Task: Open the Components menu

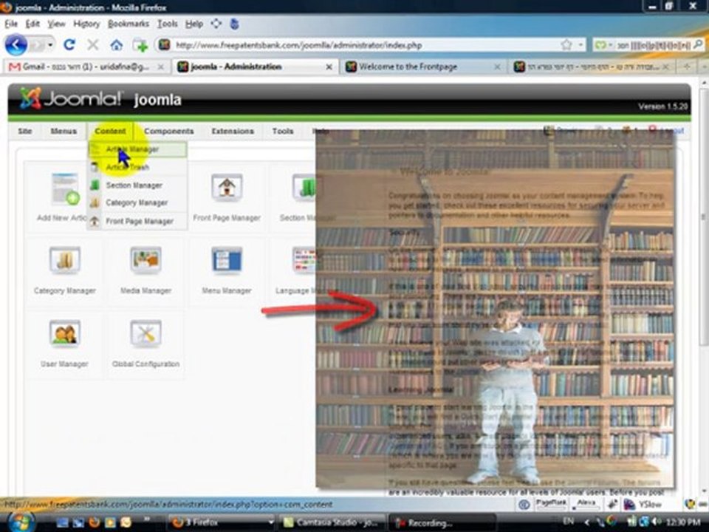Action: click(168, 132)
